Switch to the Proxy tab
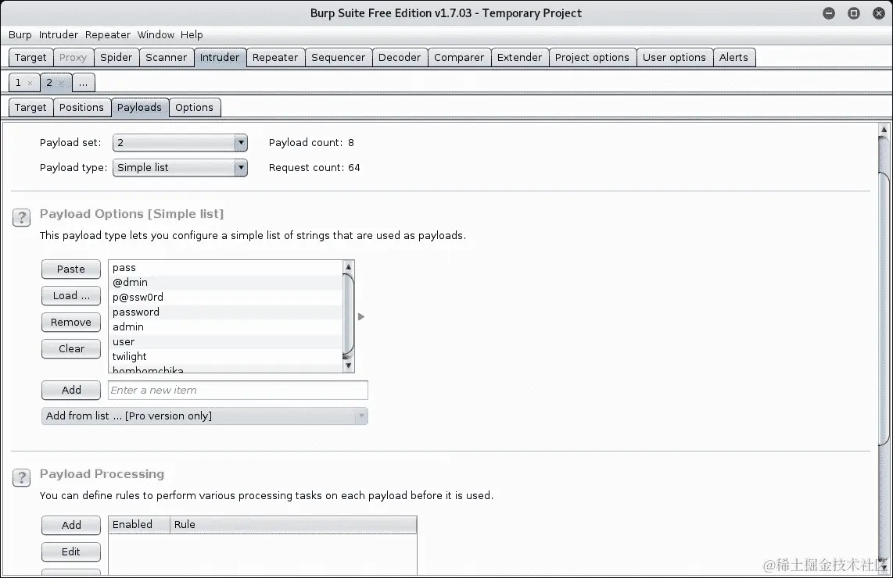This screenshot has height=578, width=893. point(73,58)
